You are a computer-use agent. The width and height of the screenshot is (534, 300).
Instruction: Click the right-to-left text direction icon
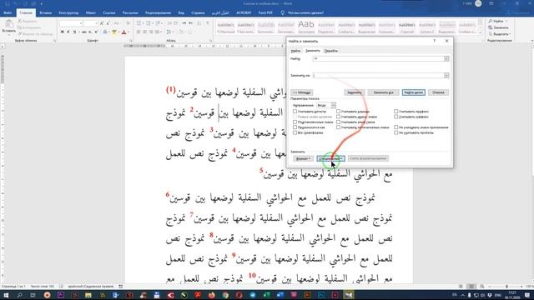click(190, 23)
